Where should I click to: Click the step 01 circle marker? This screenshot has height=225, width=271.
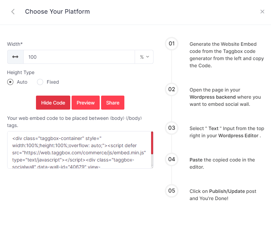pyautogui.click(x=172, y=44)
